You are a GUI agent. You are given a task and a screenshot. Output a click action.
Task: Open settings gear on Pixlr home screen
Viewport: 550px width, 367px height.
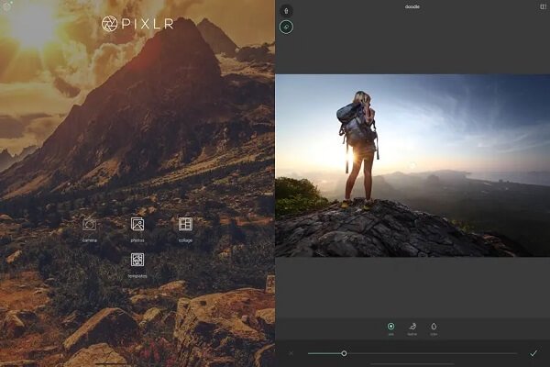pyautogui.click(x=6, y=6)
